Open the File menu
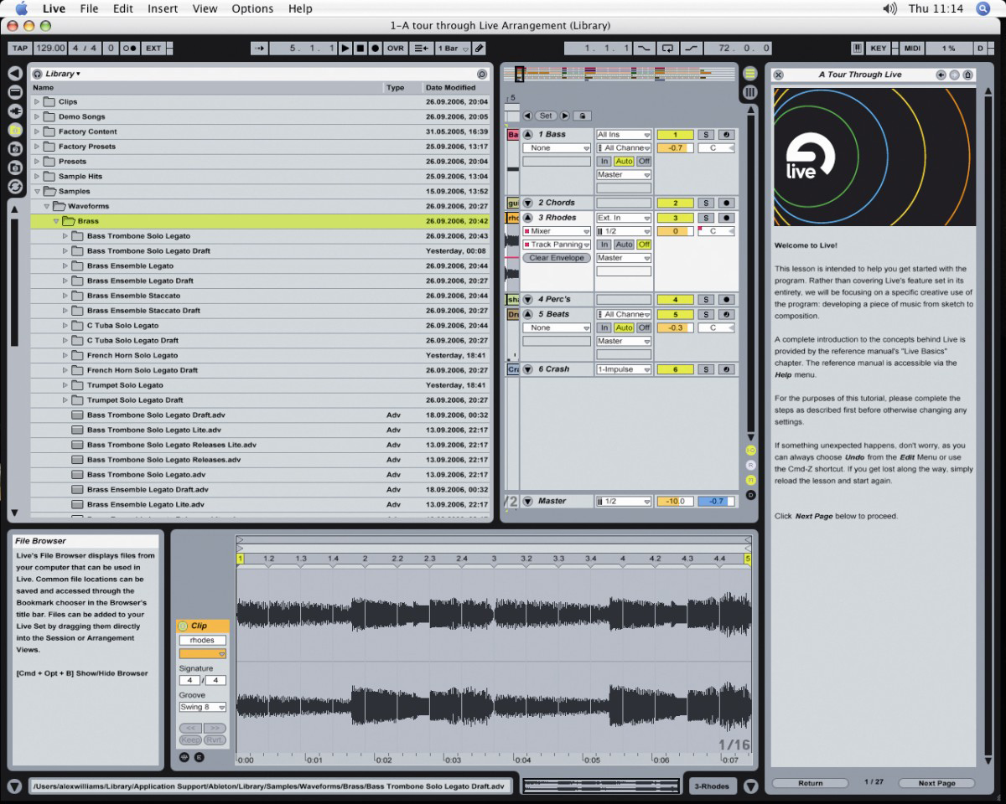 pos(89,8)
